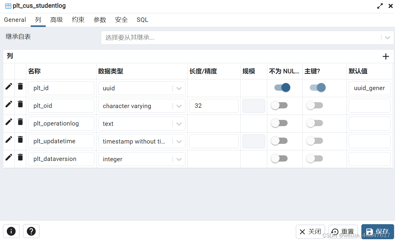Expand the plt_updatetime data type dropdown
The width and height of the screenshot is (395, 241).
click(179, 141)
